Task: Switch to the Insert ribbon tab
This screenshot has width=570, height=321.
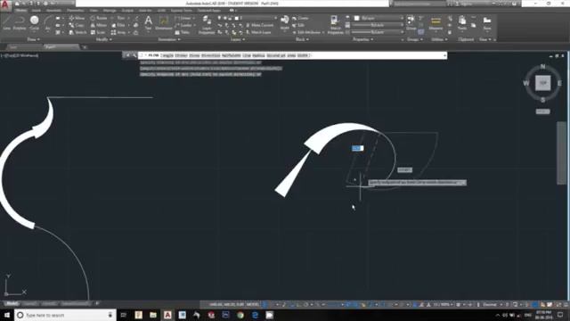Action: pyautogui.click(x=36, y=10)
